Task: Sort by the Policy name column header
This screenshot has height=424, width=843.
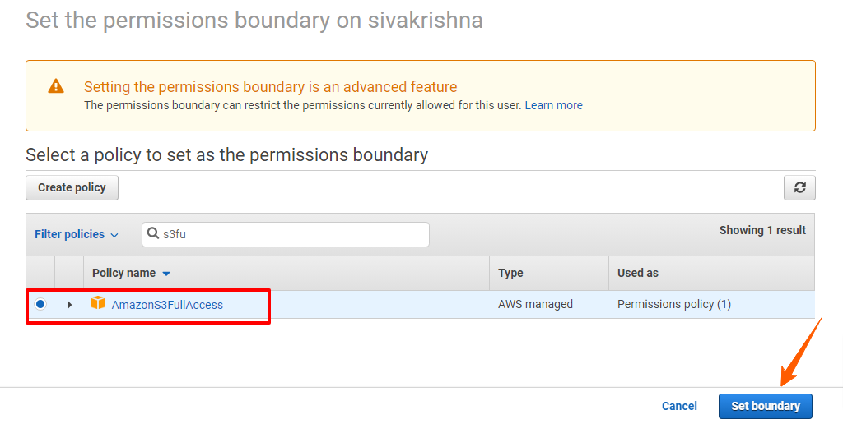Action: tap(123, 273)
